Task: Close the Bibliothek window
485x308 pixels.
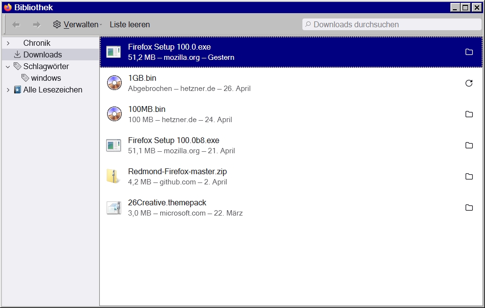Action: point(477,7)
